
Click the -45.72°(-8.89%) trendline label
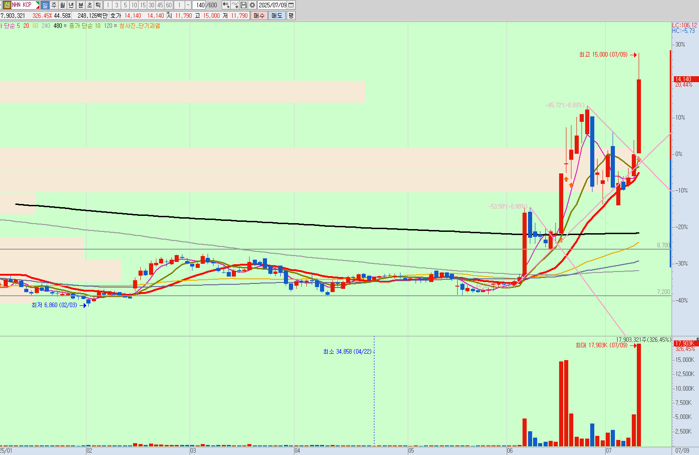tap(565, 105)
